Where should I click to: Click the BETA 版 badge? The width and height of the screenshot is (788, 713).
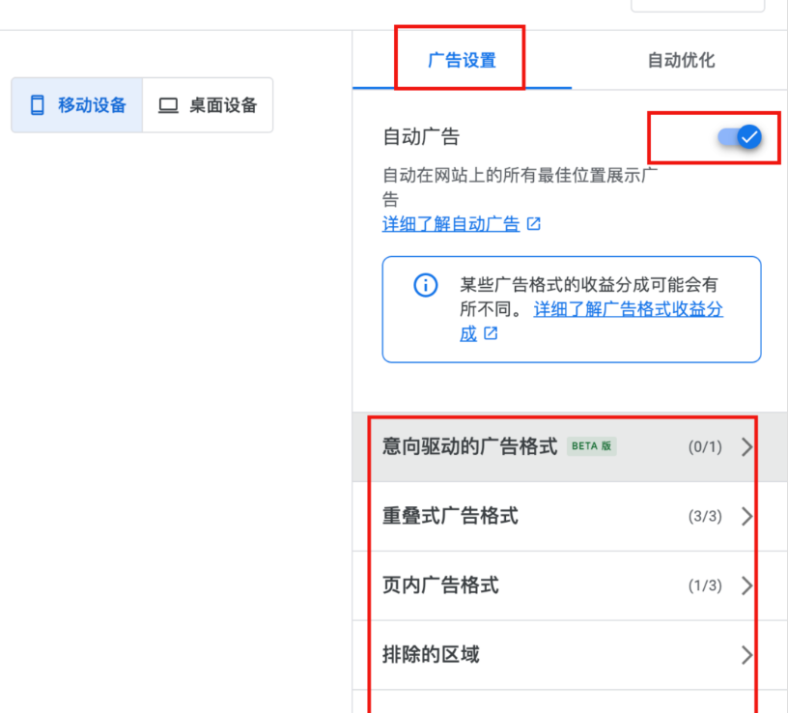click(x=591, y=446)
